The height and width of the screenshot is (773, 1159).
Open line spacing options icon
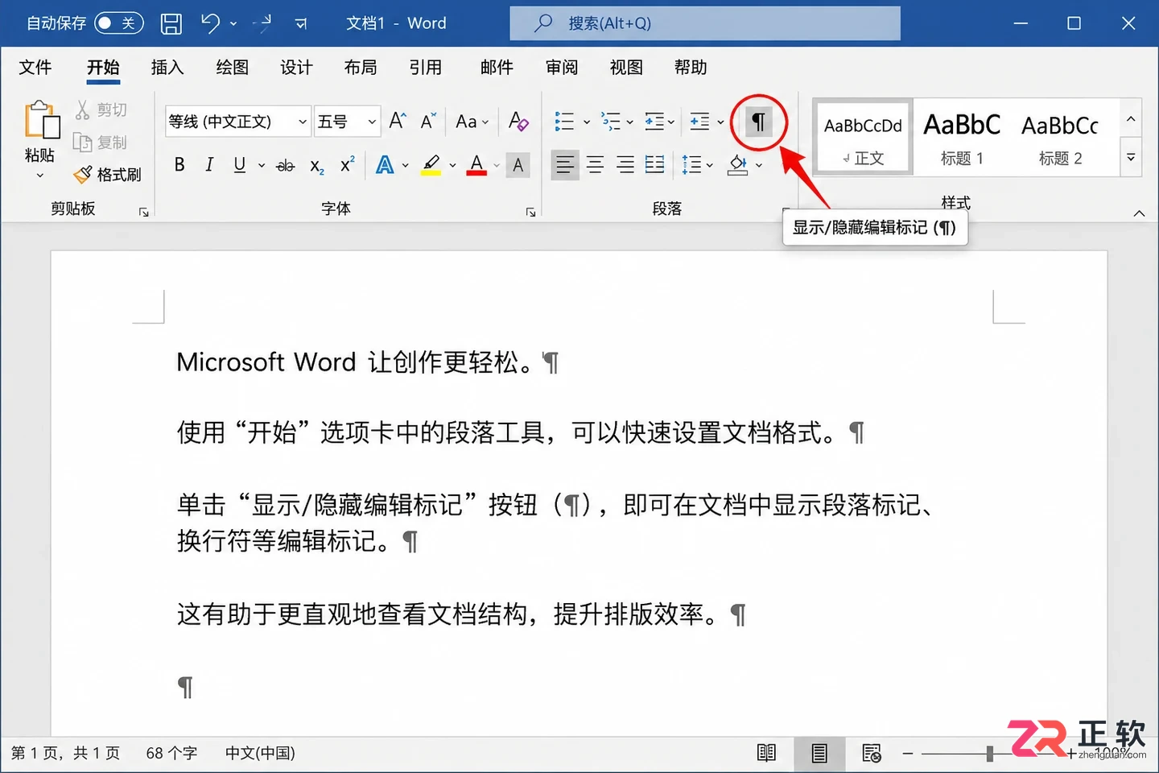coord(691,165)
